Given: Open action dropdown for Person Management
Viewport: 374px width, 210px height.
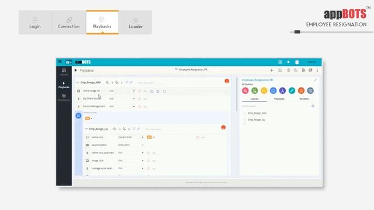Looking at the screenshot, I should (x=122, y=106).
